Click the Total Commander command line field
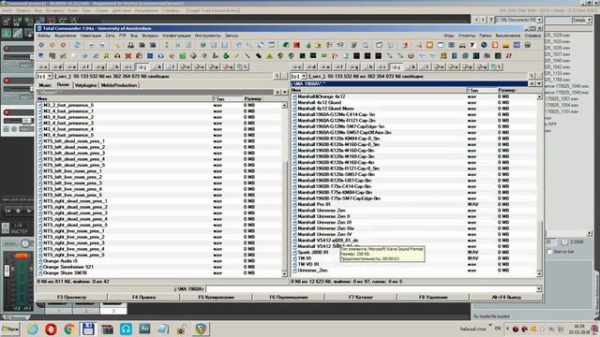This screenshot has height=337, width=600. [x=371, y=289]
